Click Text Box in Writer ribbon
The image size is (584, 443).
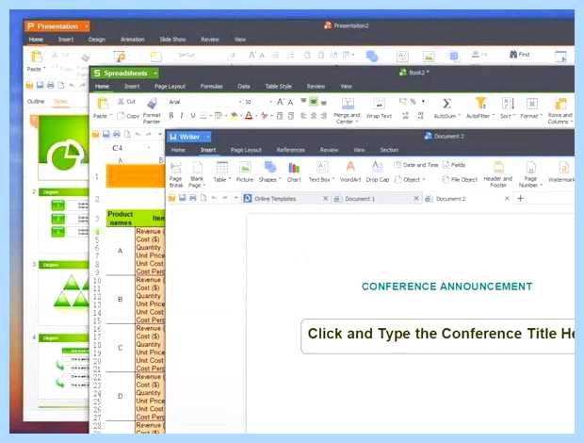pos(321,172)
